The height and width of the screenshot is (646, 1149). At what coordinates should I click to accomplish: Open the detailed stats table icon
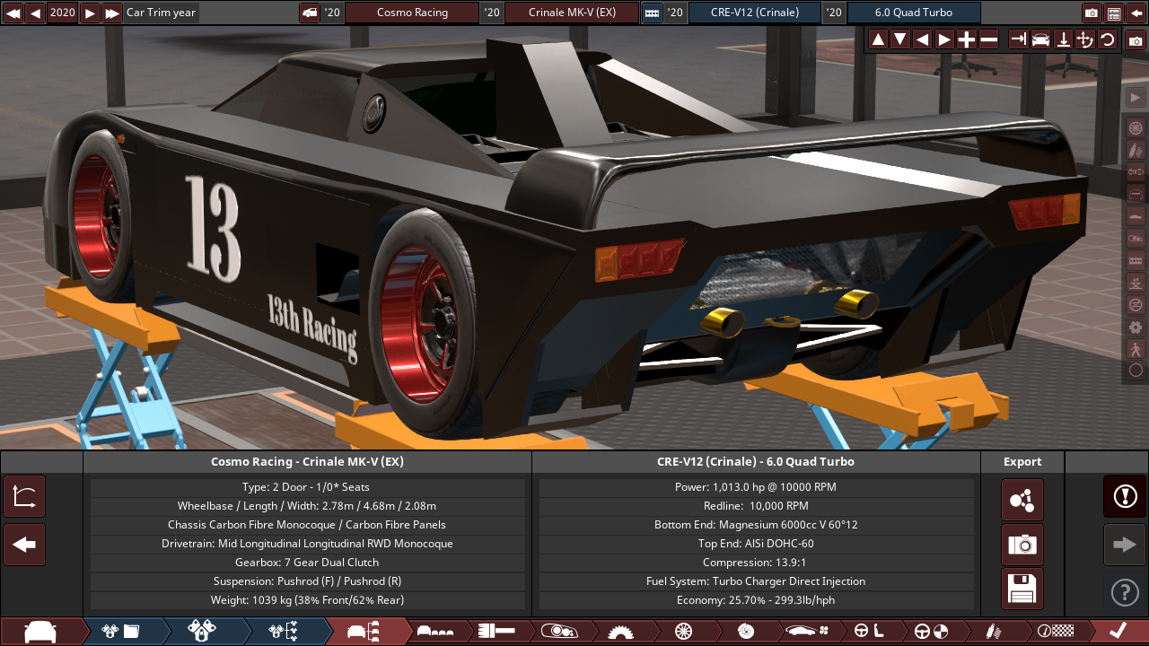pos(1114,13)
